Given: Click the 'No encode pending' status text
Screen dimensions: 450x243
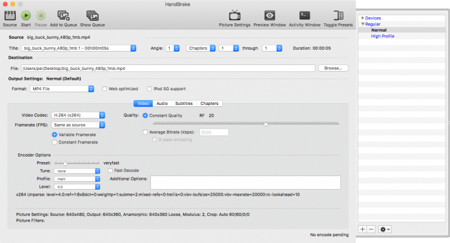Looking at the screenshot, I should pyautogui.click(x=329, y=234).
